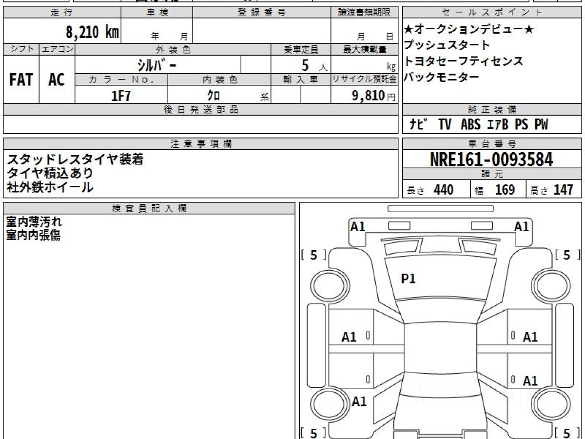Select the TV equipment entry
The height and width of the screenshot is (439, 585).
pyautogui.click(x=445, y=125)
